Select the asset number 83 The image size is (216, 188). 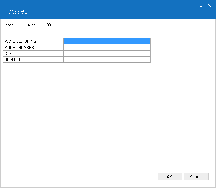pos(49,25)
